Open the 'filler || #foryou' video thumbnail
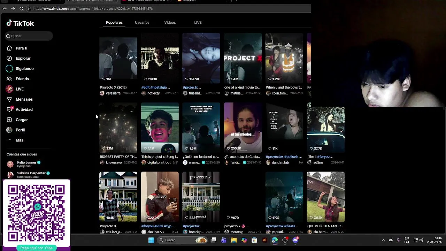Viewport: 446px width, 251px height. click(326, 128)
